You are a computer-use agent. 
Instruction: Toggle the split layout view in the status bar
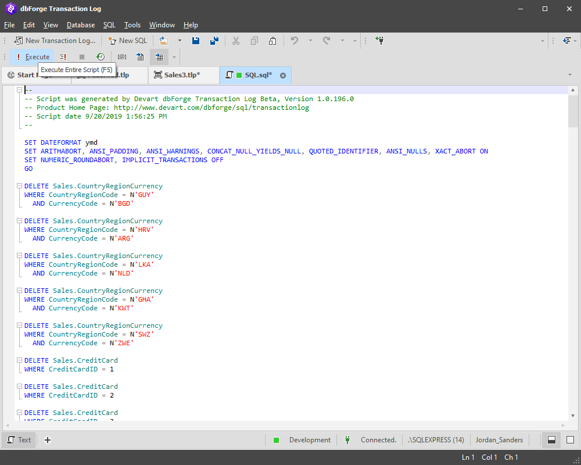coord(552,440)
